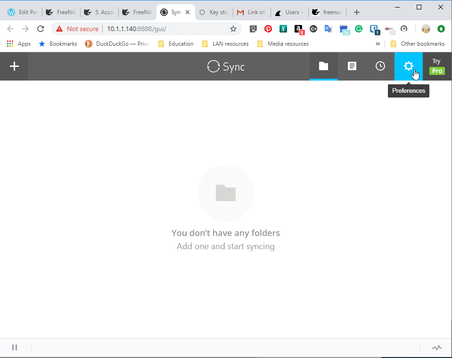Pause syncing with the pause icon
Screen dimensions: 452x358
pos(15,348)
